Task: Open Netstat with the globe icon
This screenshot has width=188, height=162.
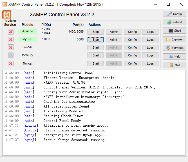Action: tap(174, 22)
